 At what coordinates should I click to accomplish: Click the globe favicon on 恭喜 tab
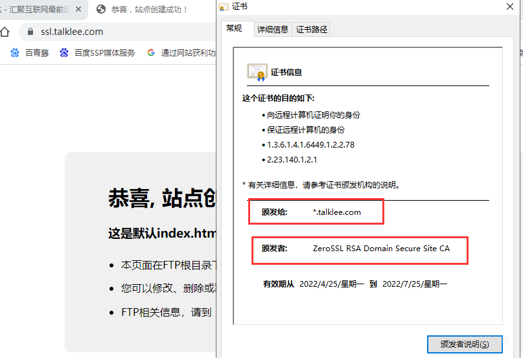100,9
